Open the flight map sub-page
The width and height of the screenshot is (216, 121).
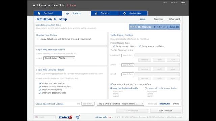click(x=158, y=19)
